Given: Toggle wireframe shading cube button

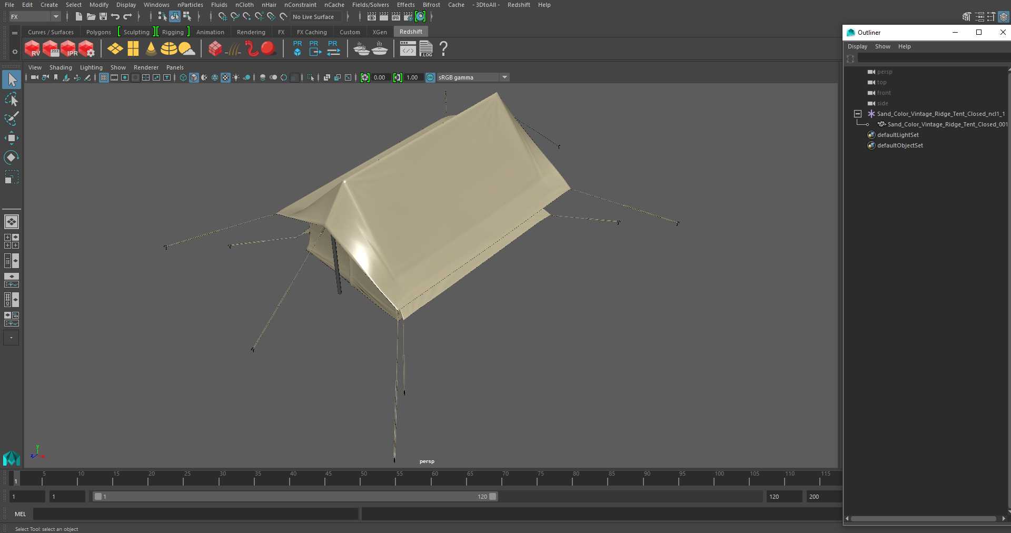Looking at the screenshot, I should (x=183, y=77).
